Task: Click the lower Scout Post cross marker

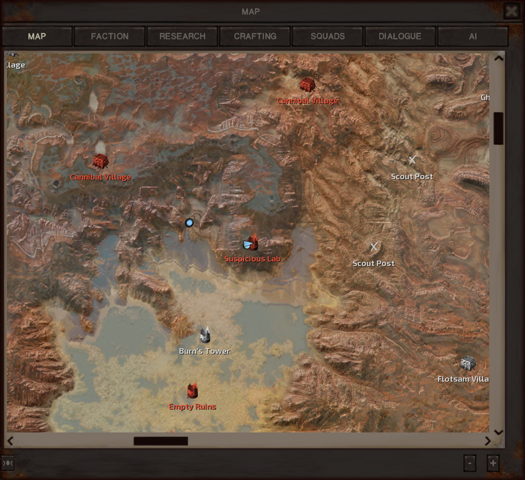Action: [x=374, y=247]
